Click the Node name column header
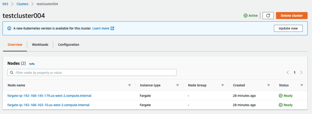This screenshot has width=312, height=114. 16,85
